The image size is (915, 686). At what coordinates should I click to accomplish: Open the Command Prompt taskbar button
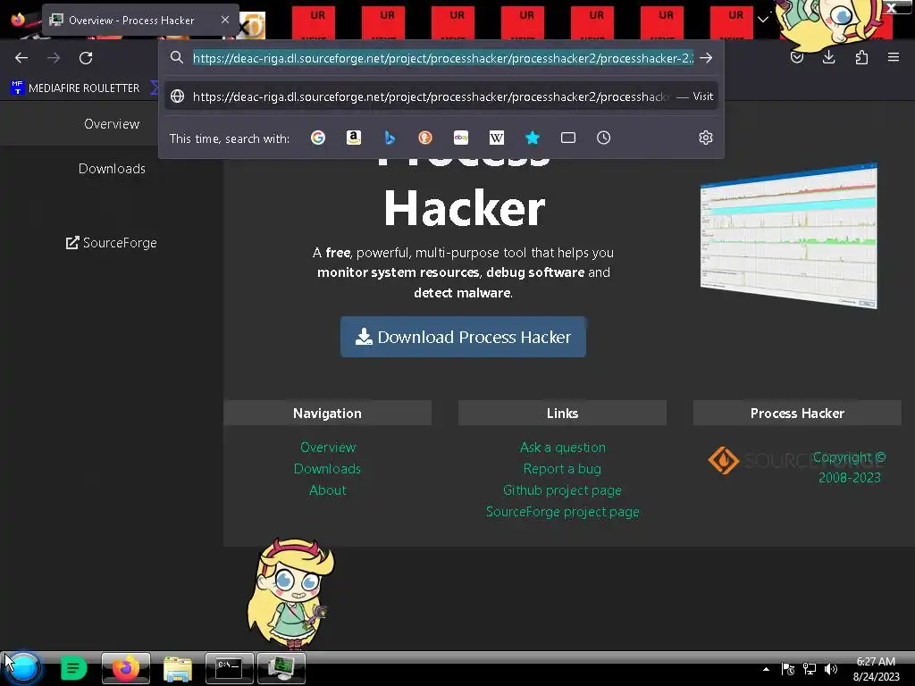[230, 668]
